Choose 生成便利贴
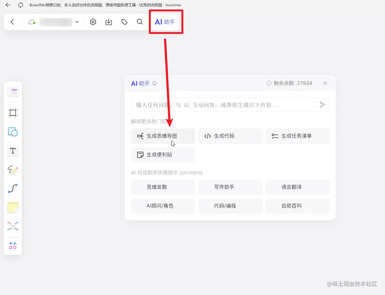This screenshot has width=385, height=295. coord(163,155)
